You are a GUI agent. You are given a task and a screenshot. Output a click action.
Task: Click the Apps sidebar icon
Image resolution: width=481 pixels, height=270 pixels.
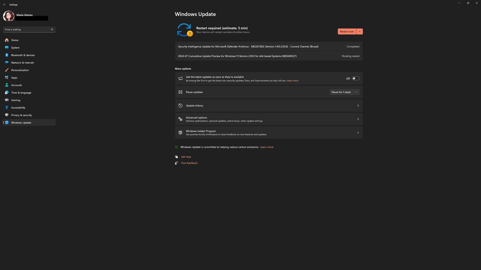click(x=7, y=78)
